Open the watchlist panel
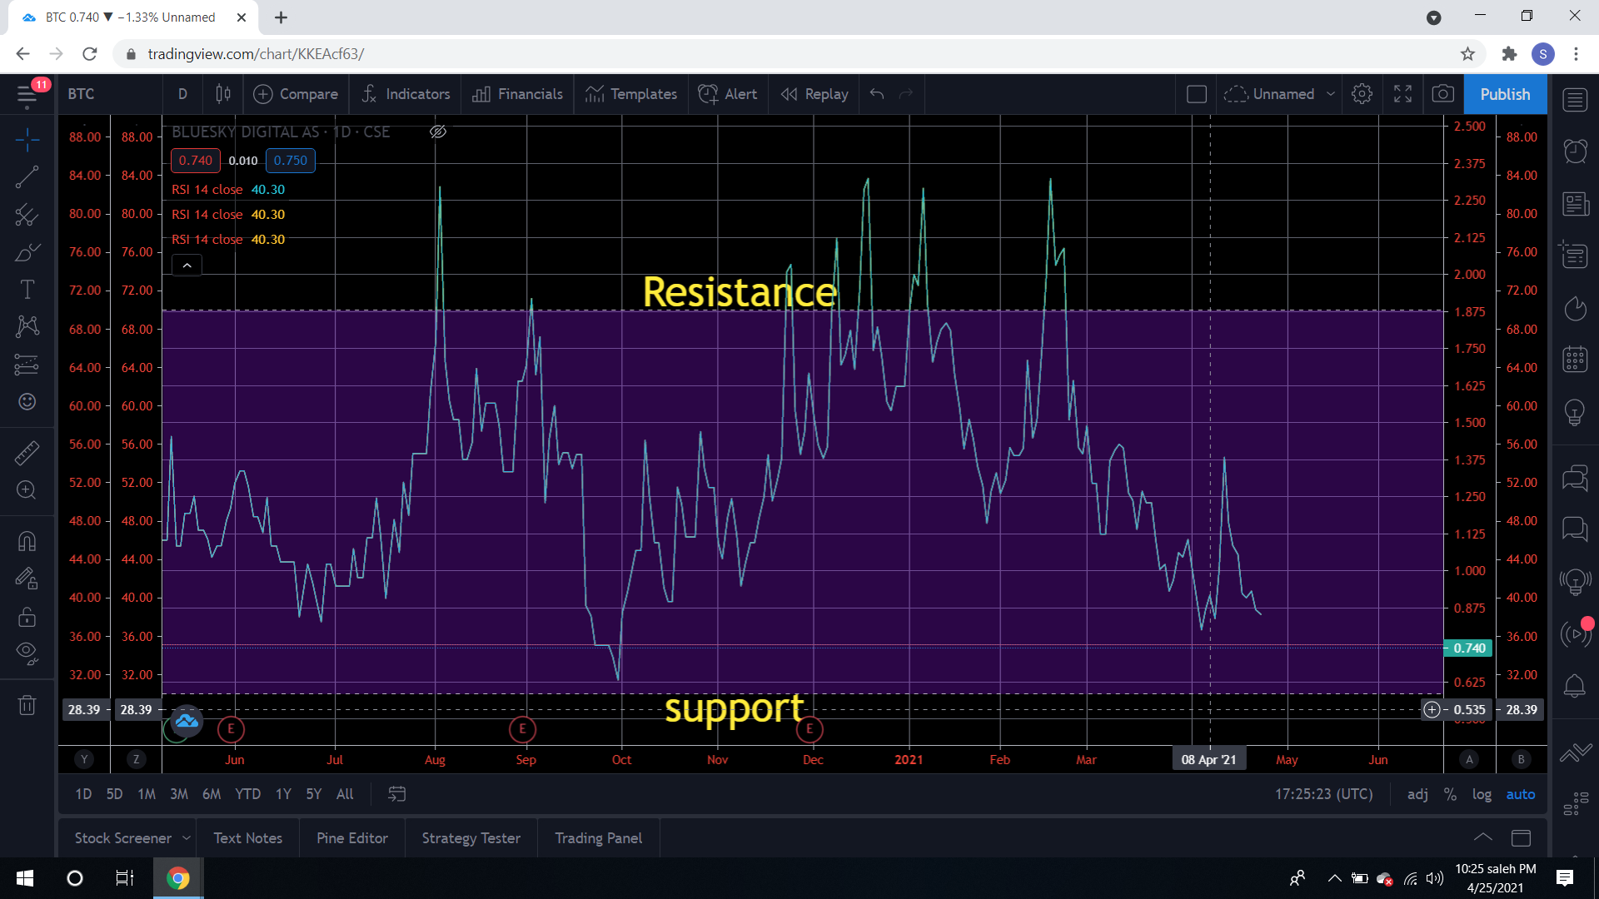Screen dimensions: 1599x899 (1574, 100)
